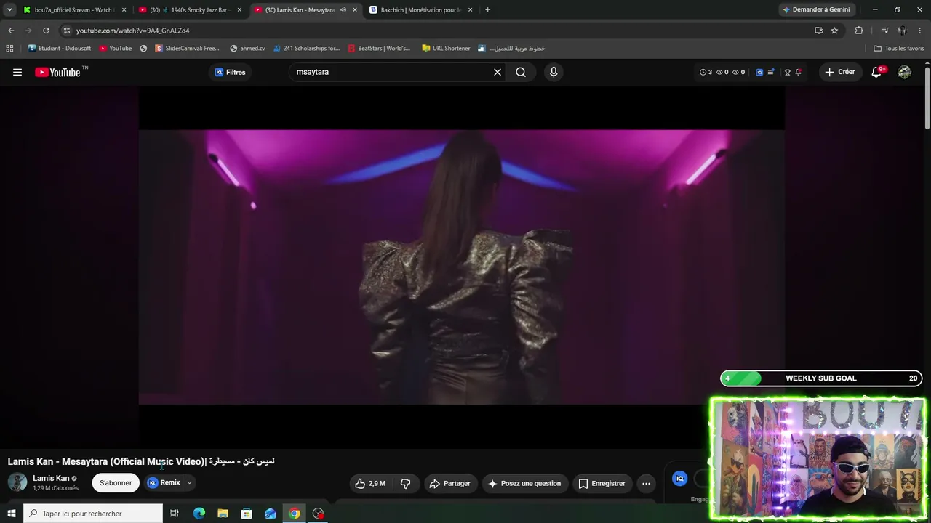Open more actions three-dot menu
Image resolution: width=931 pixels, height=523 pixels.
click(646, 483)
